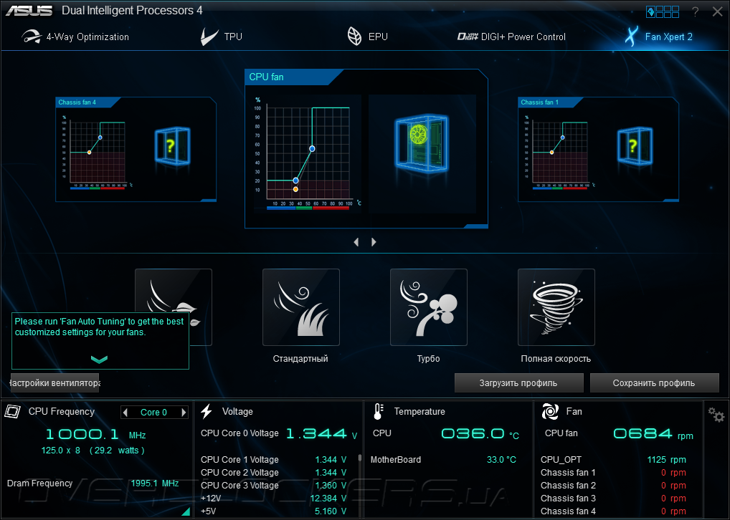Click the Загрузить профиль button

click(x=518, y=382)
